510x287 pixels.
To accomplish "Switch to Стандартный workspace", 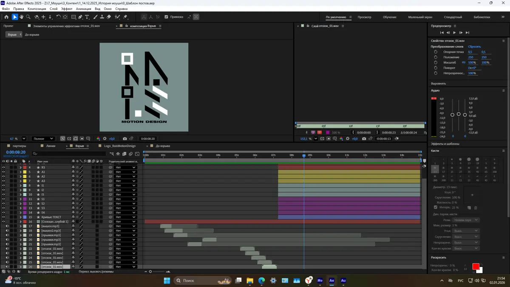I will pos(453,17).
